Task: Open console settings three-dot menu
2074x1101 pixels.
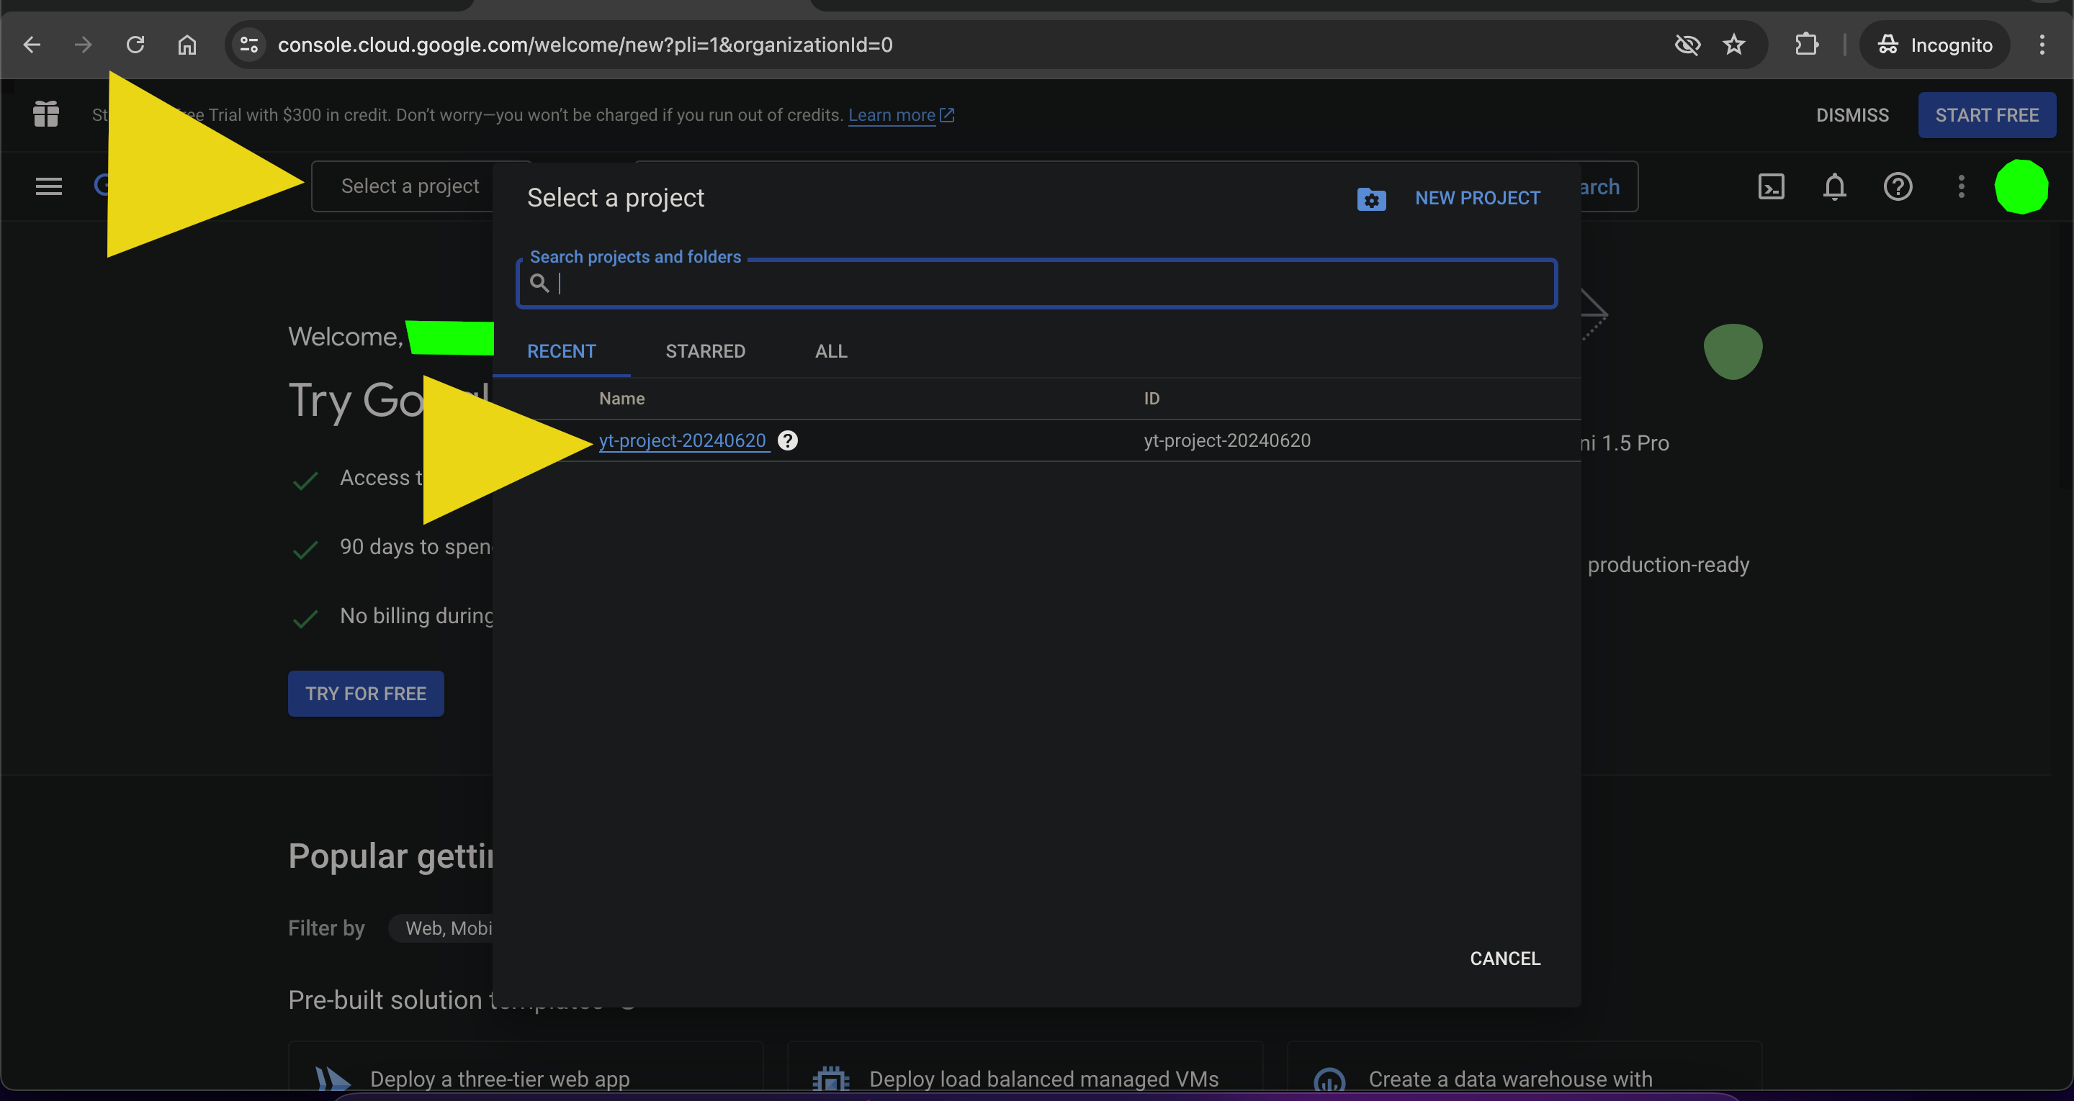Action: (1961, 186)
